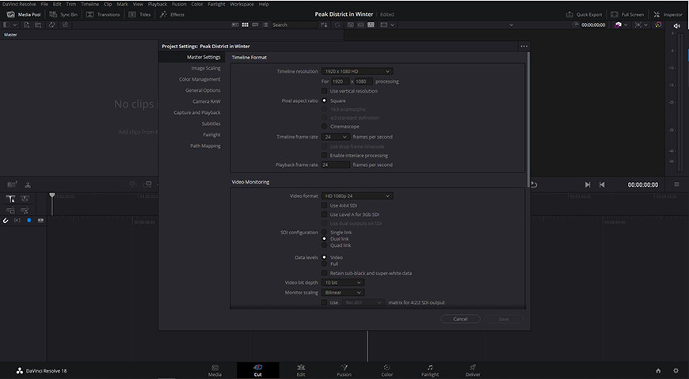Viewport: 689px width, 379px height.
Task: Click the media pool Search field
Action: click(294, 25)
